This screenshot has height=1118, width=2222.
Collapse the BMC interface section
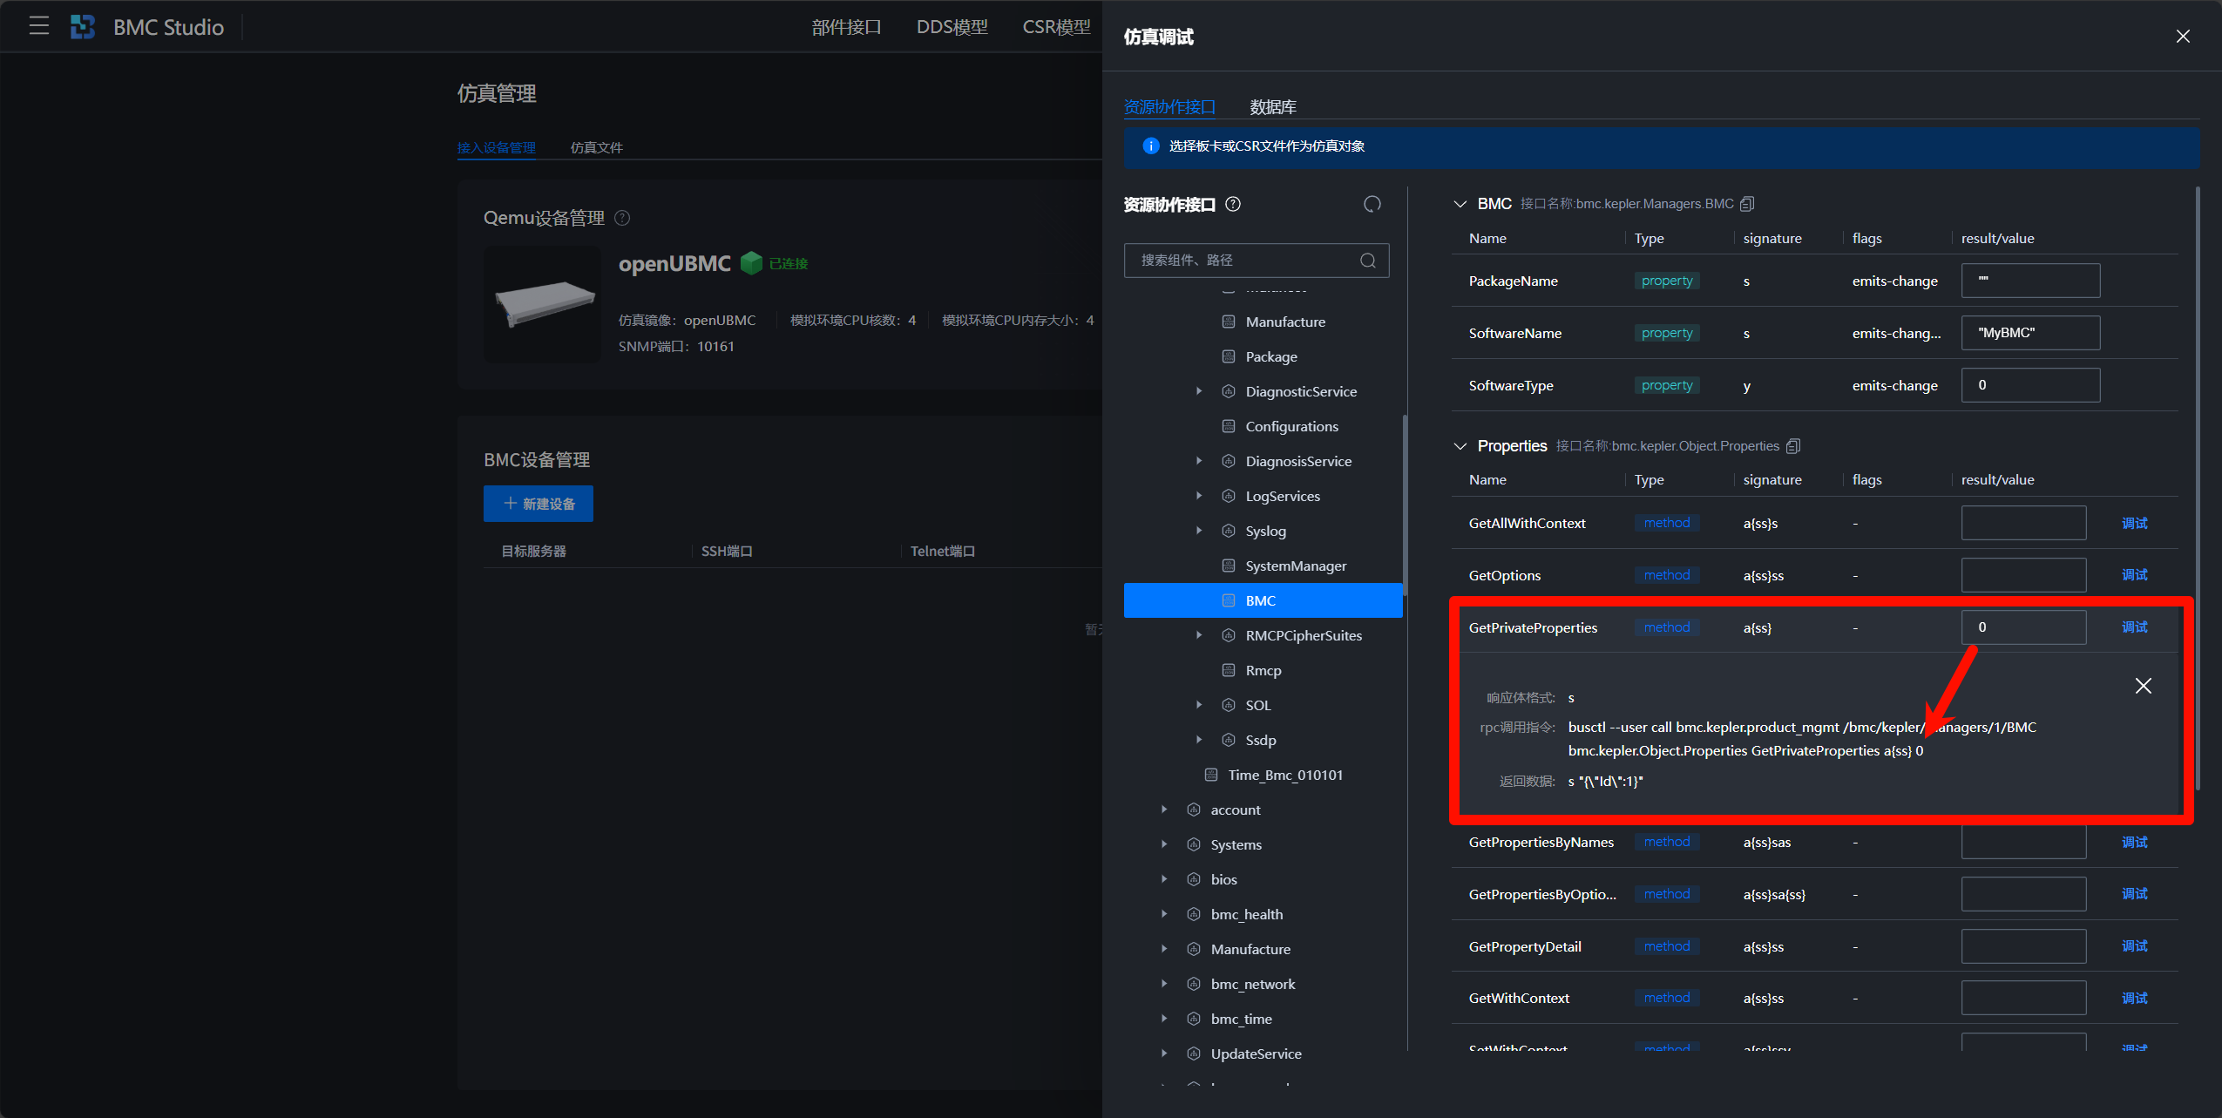1460,204
